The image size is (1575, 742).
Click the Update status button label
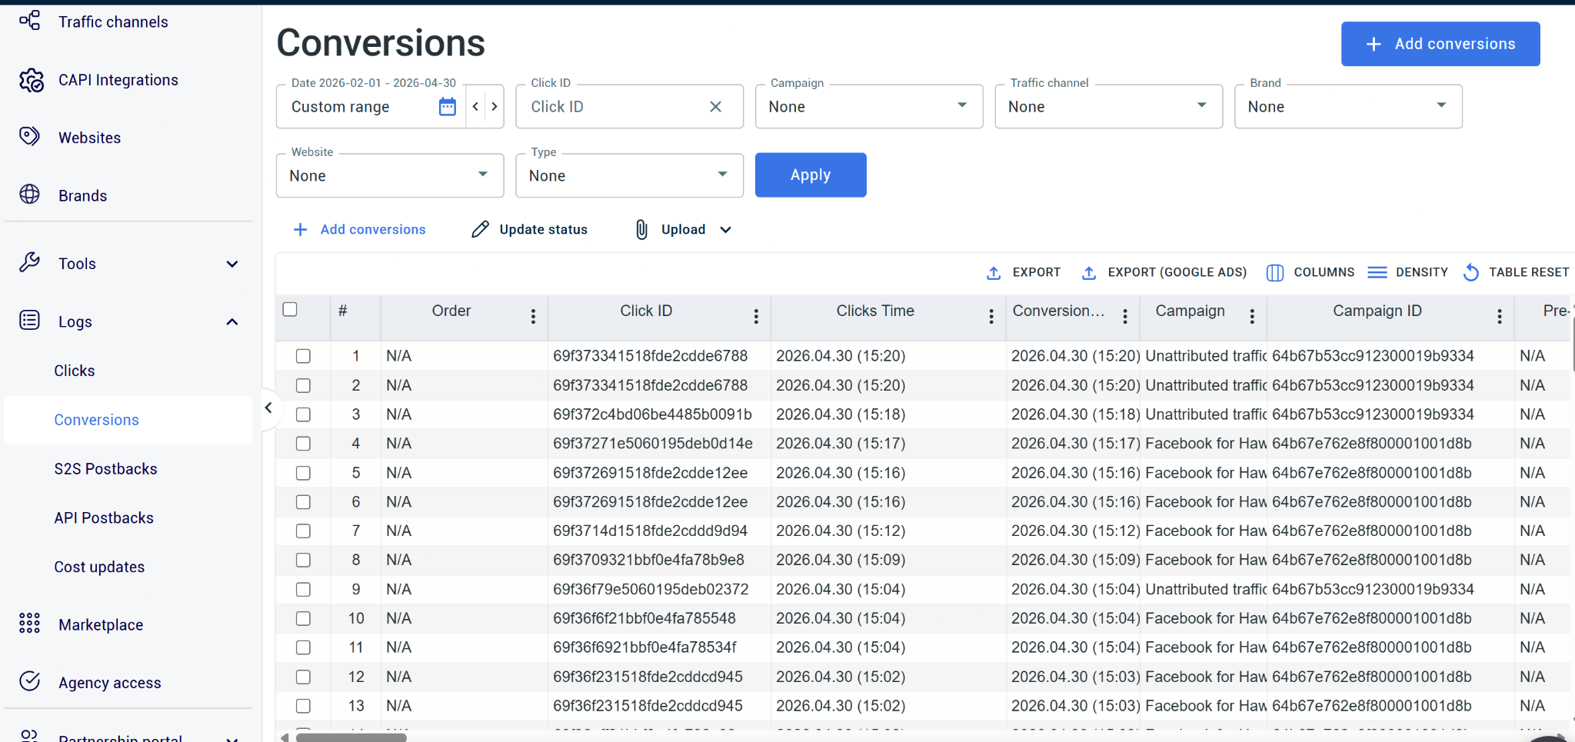544,229
